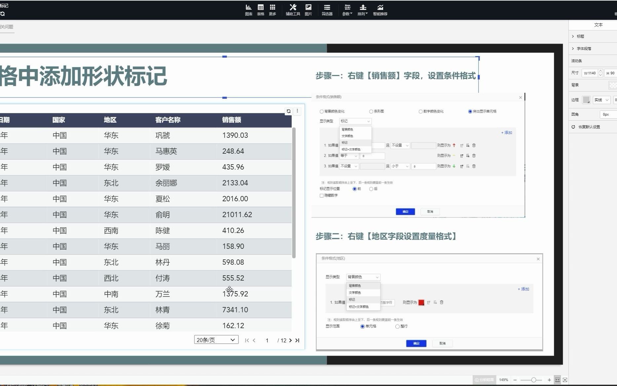
Task: Click the refresh icon in the top-left header
Action: pos(3,14)
